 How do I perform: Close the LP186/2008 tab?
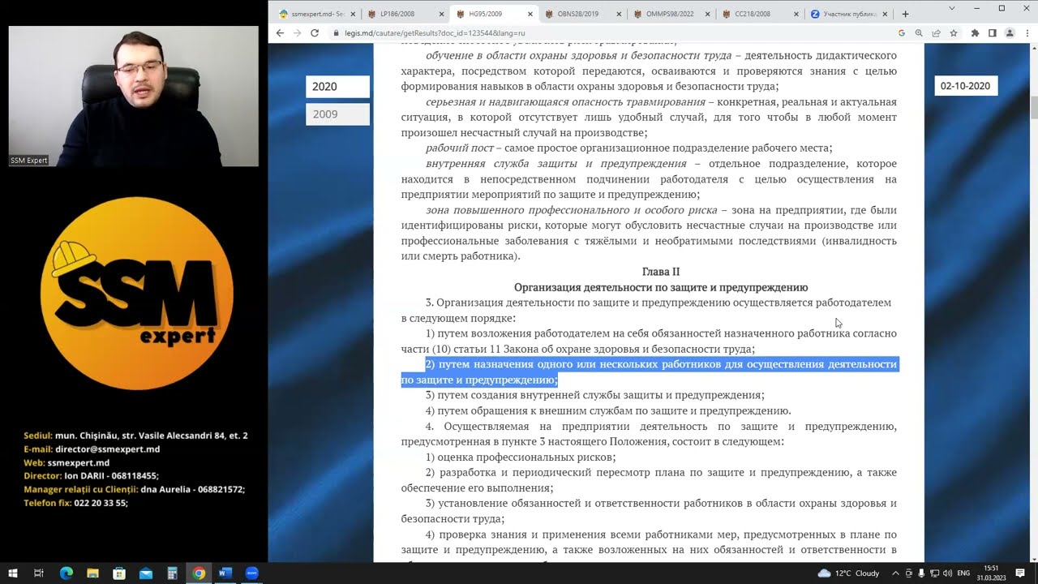(x=442, y=14)
